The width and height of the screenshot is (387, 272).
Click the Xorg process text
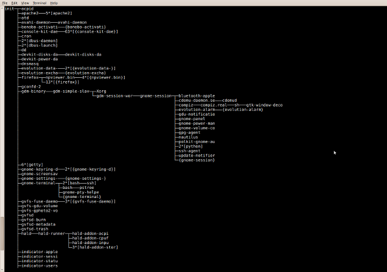coord(101,91)
